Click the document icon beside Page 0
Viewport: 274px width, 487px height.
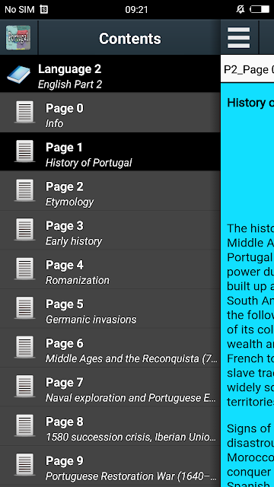click(25, 112)
